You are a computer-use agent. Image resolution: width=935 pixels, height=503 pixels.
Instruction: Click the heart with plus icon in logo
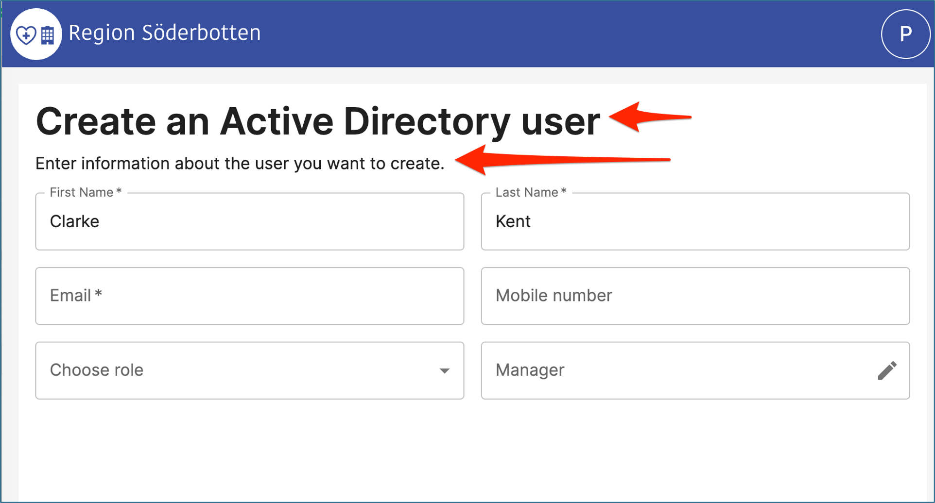pyautogui.click(x=26, y=35)
